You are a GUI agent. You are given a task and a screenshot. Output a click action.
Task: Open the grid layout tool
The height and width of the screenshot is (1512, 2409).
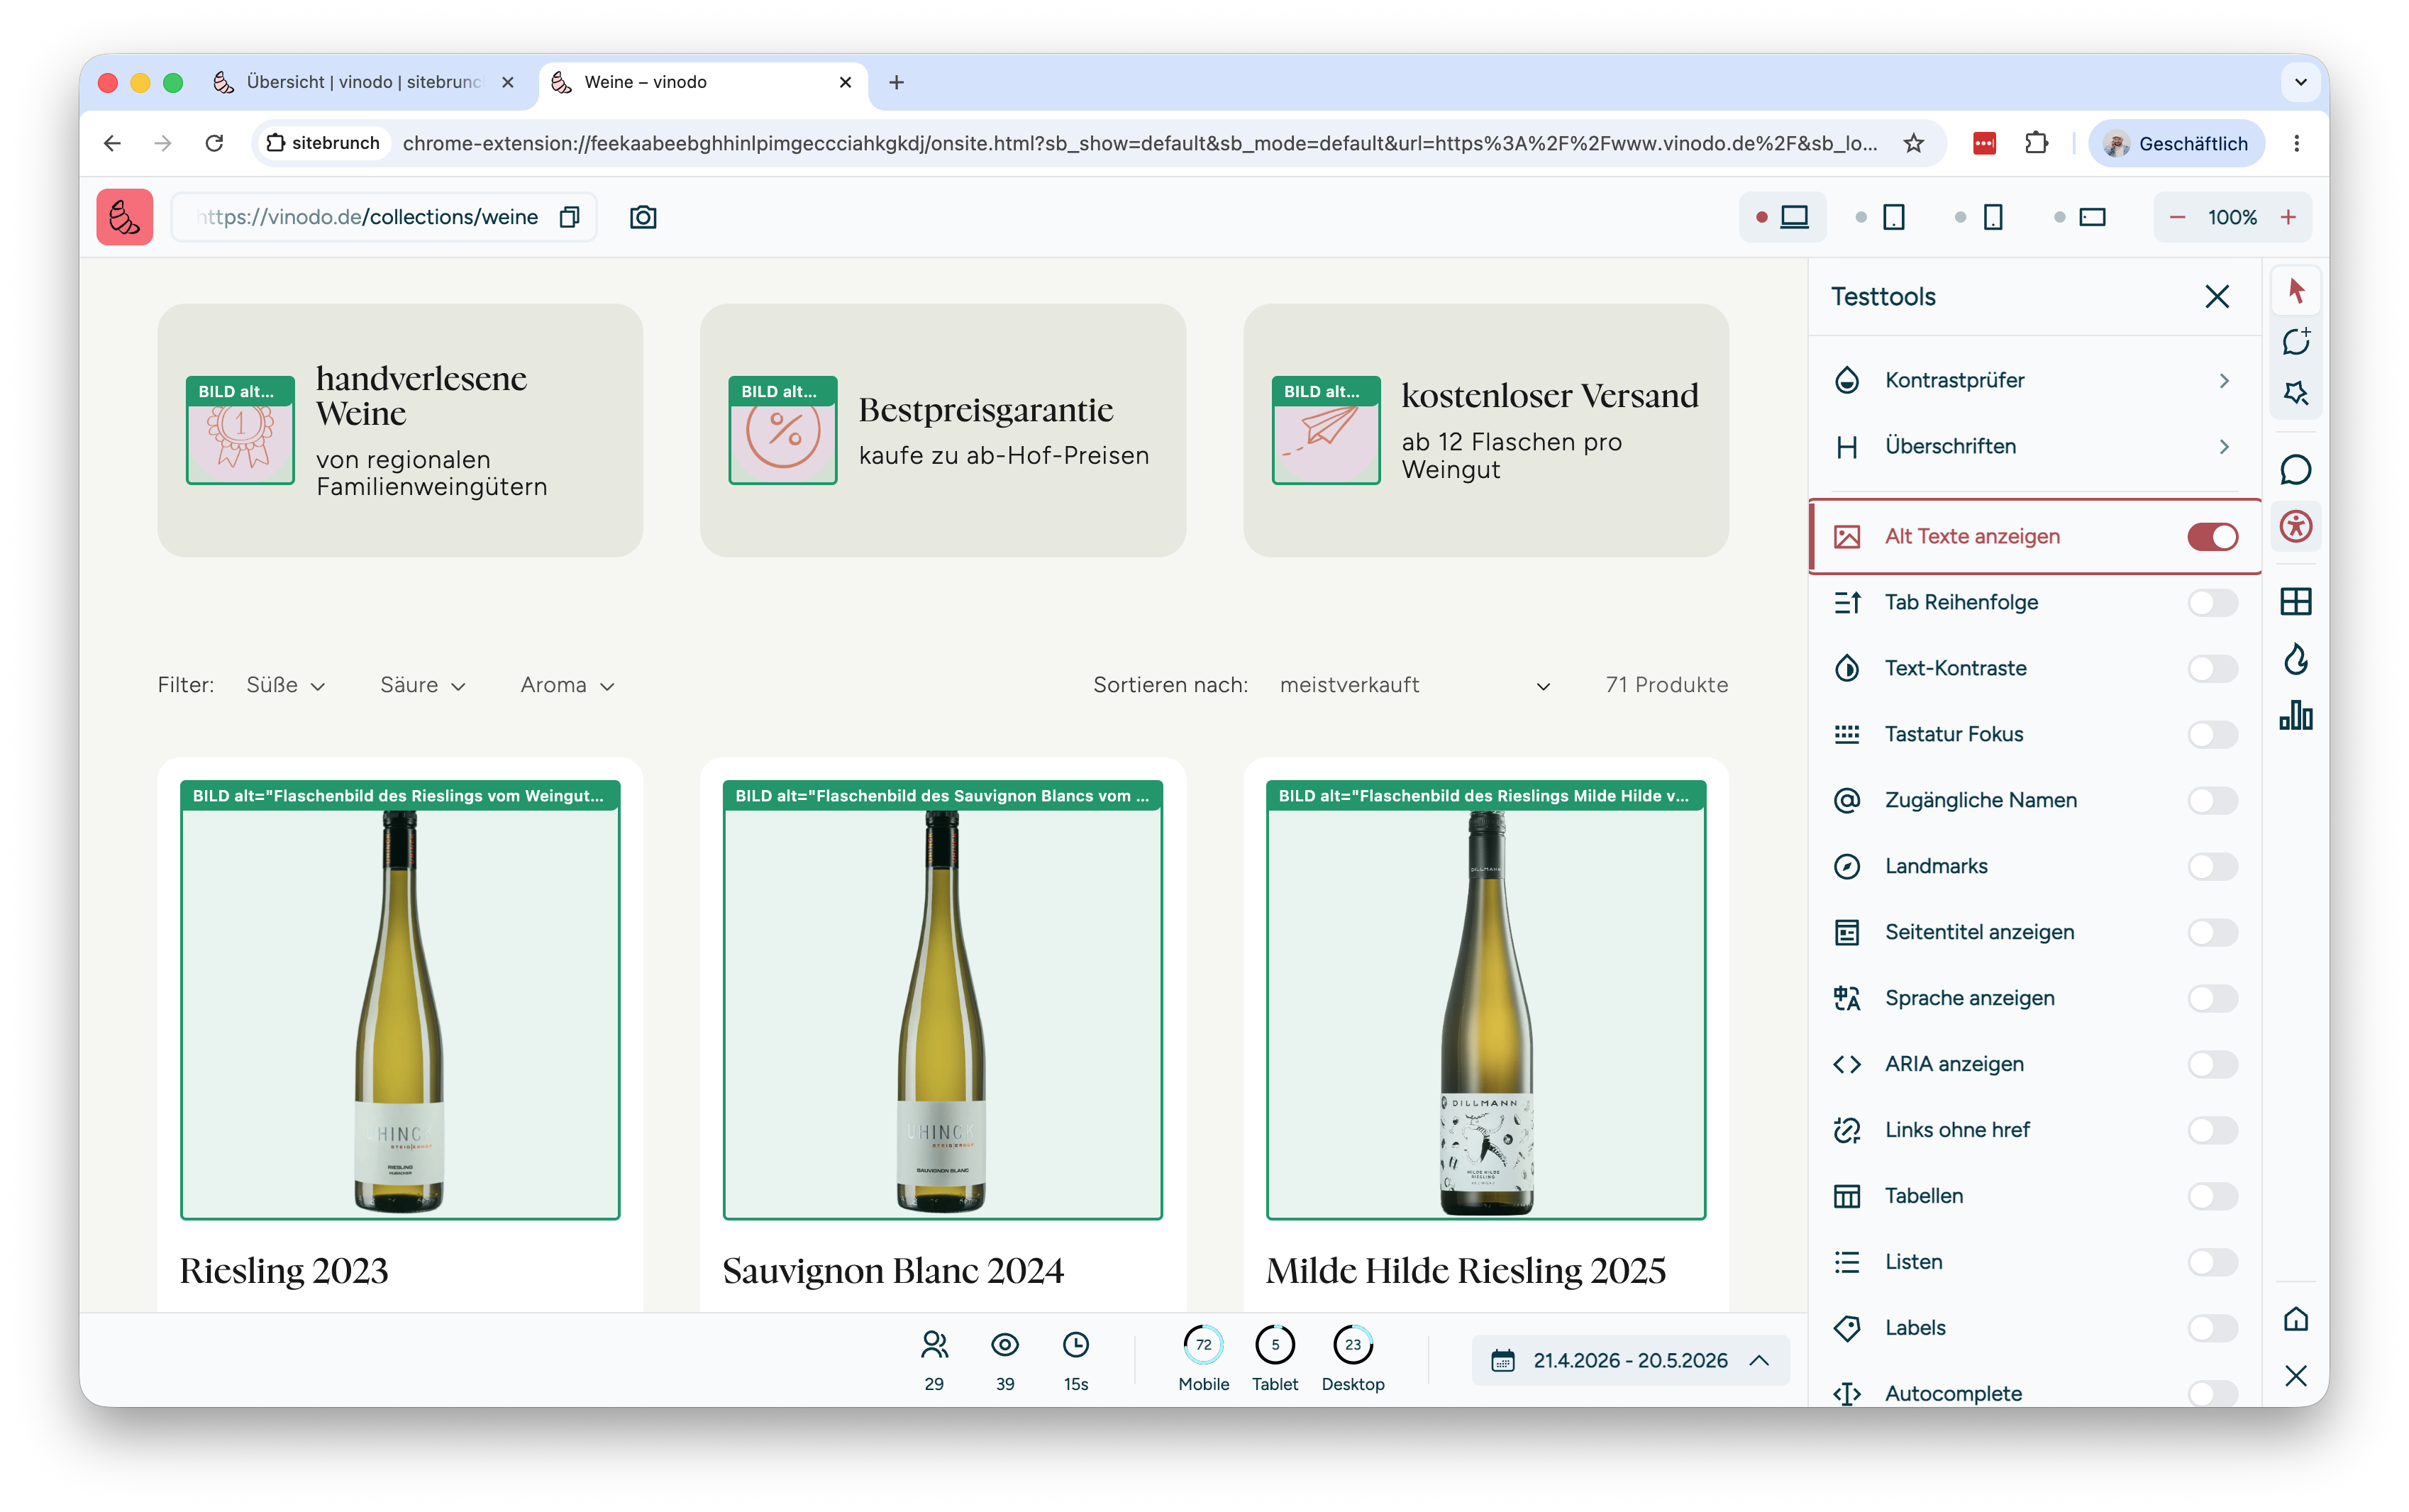pyautogui.click(x=2295, y=602)
